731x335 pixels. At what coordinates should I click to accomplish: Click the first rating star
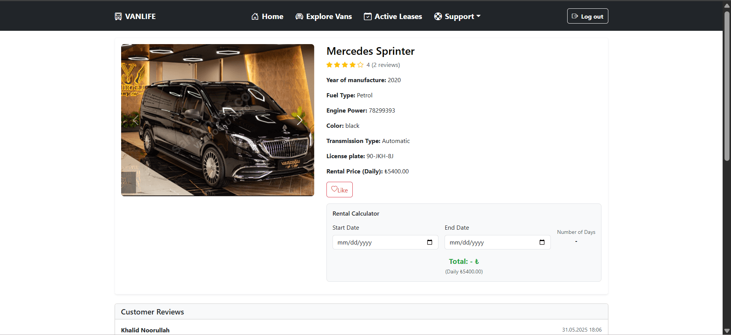point(330,65)
